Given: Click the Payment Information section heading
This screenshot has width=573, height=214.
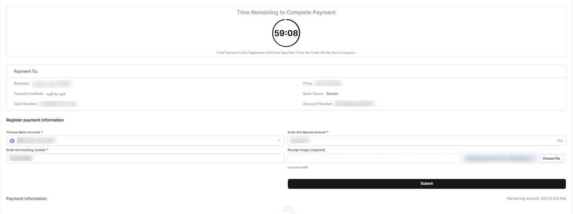Looking at the screenshot, I should tap(27, 199).
